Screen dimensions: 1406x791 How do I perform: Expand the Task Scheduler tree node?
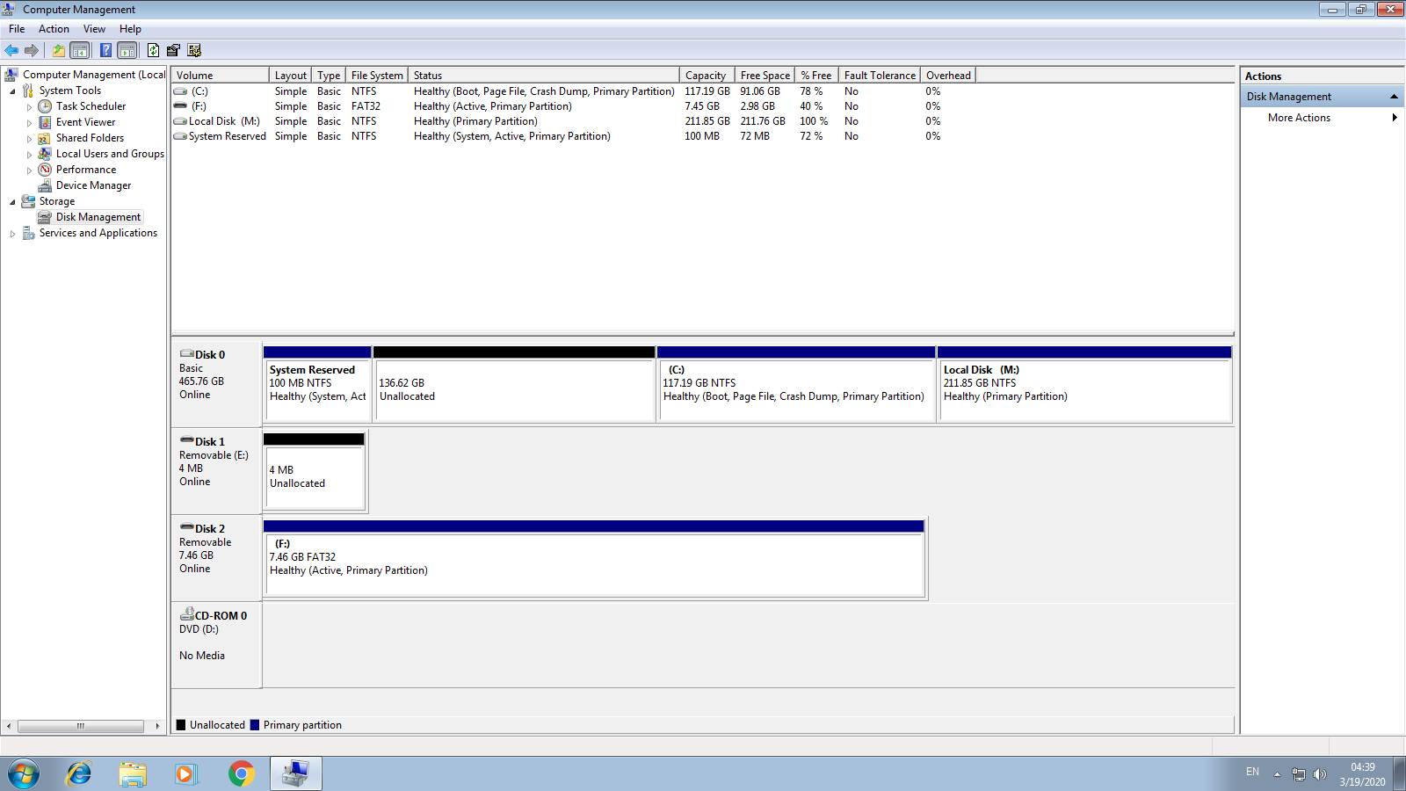coord(29,107)
